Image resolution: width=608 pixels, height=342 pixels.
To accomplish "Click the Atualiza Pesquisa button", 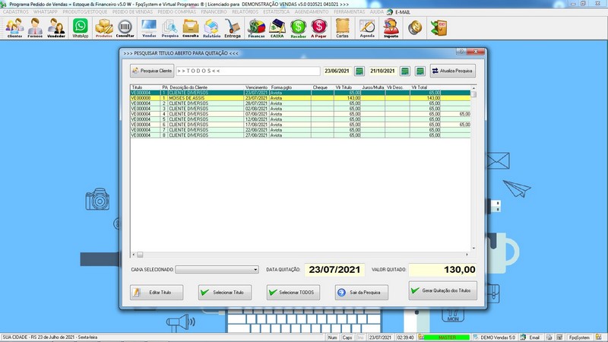I will tap(452, 71).
